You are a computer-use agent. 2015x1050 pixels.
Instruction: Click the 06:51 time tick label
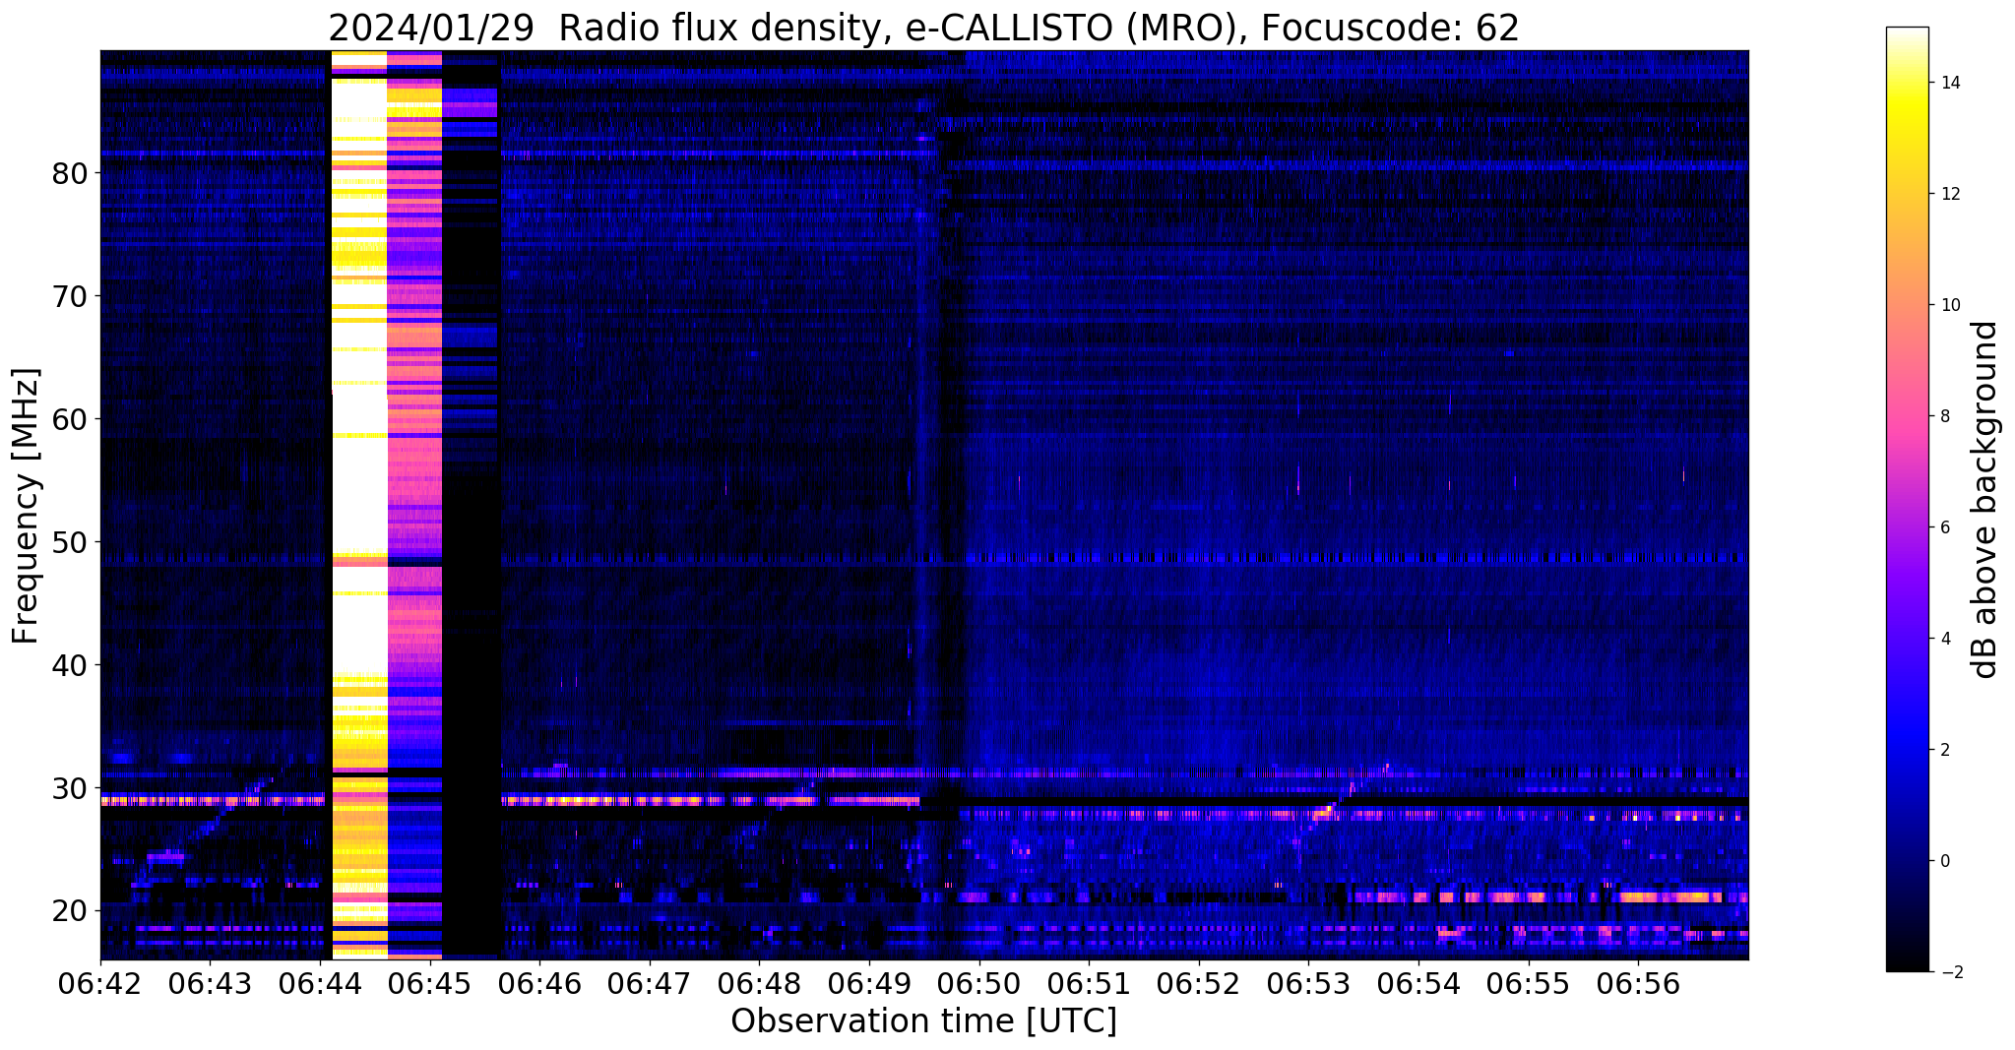(x=1089, y=984)
